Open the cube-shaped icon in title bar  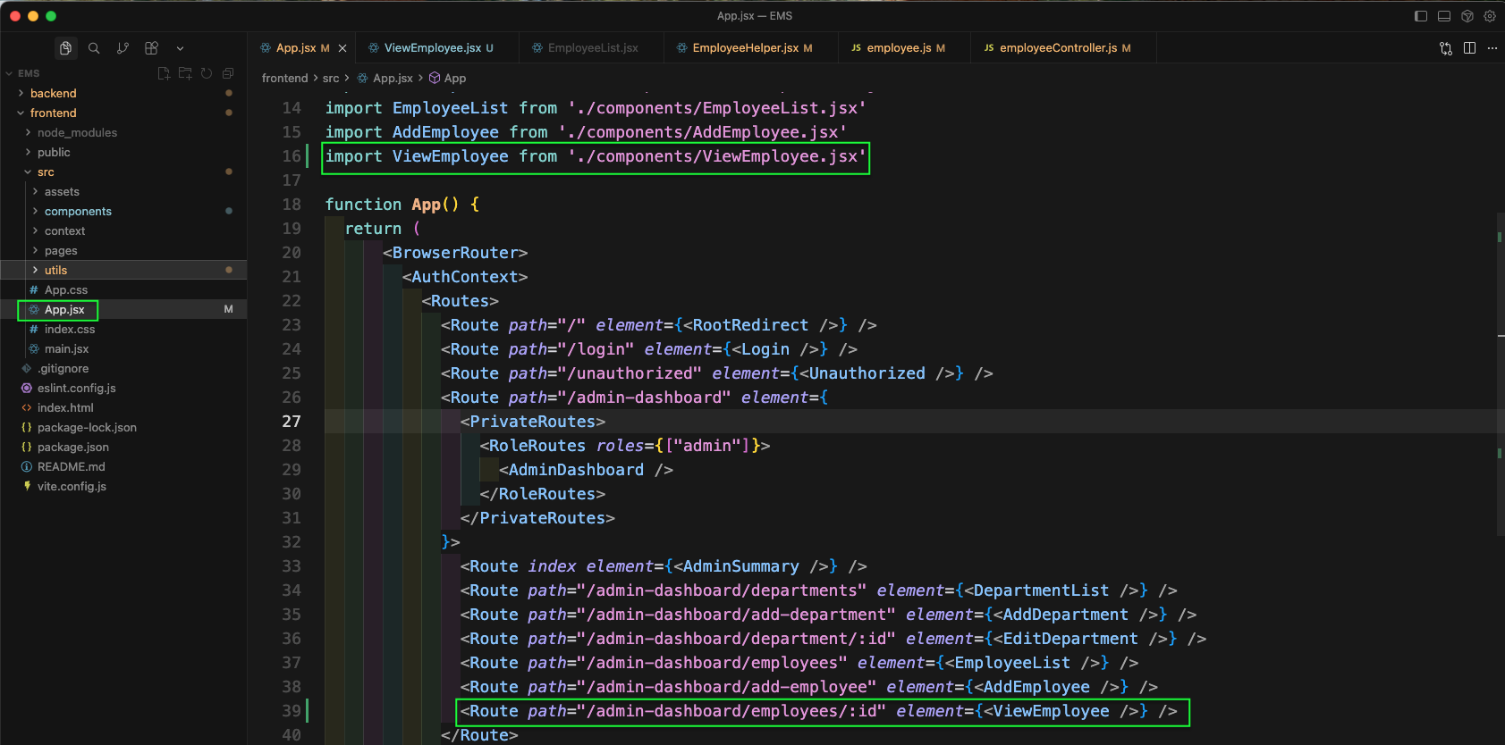1467,16
